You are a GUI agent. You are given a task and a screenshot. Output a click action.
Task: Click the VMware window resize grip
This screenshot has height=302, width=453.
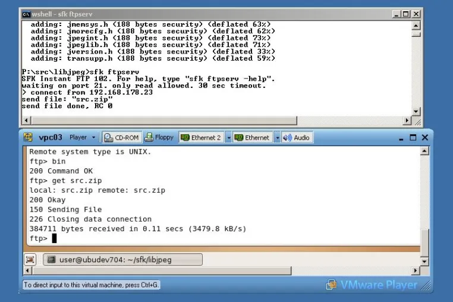click(425, 286)
